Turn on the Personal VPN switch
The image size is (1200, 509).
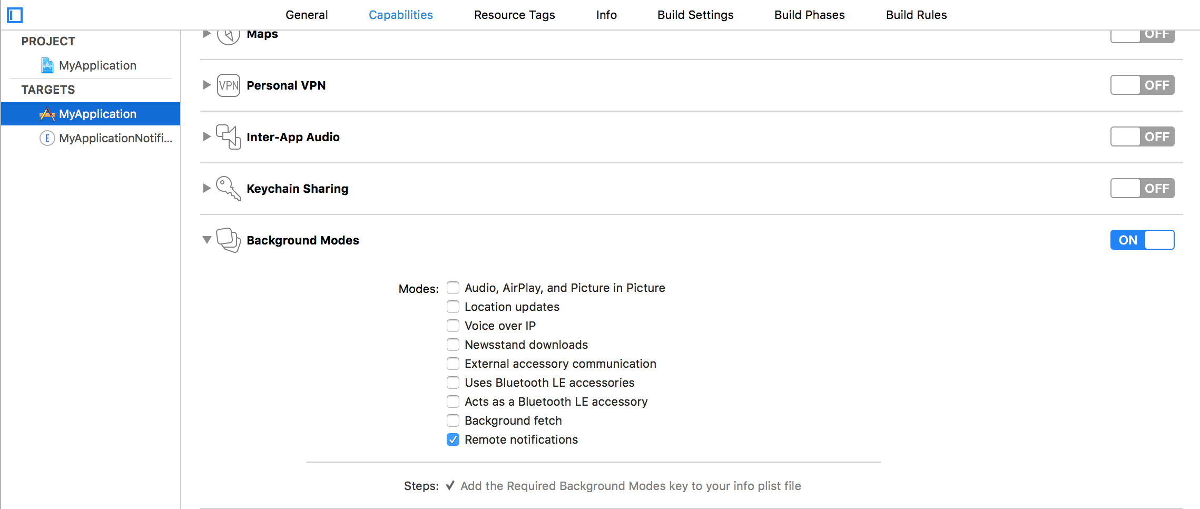(x=1142, y=85)
